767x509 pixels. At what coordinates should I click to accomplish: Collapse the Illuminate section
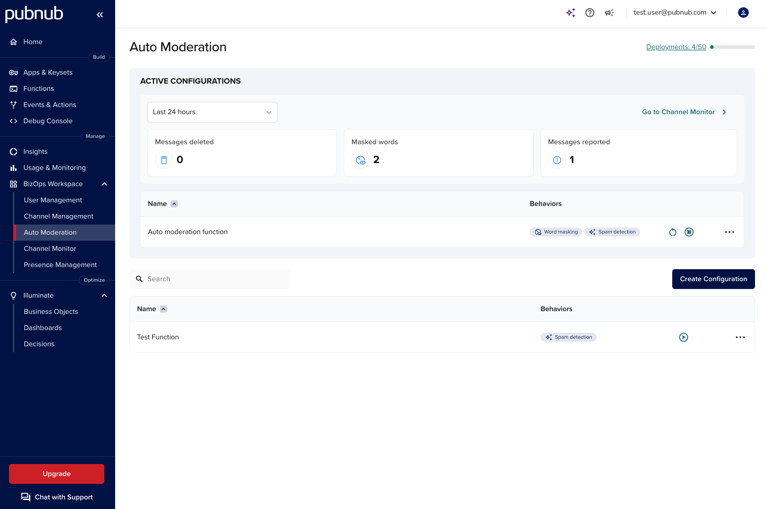(x=104, y=295)
